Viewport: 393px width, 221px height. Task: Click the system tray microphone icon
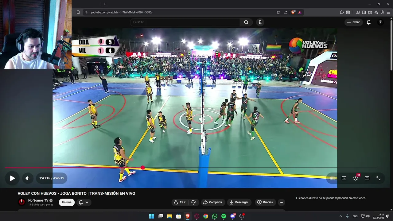[347, 216]
